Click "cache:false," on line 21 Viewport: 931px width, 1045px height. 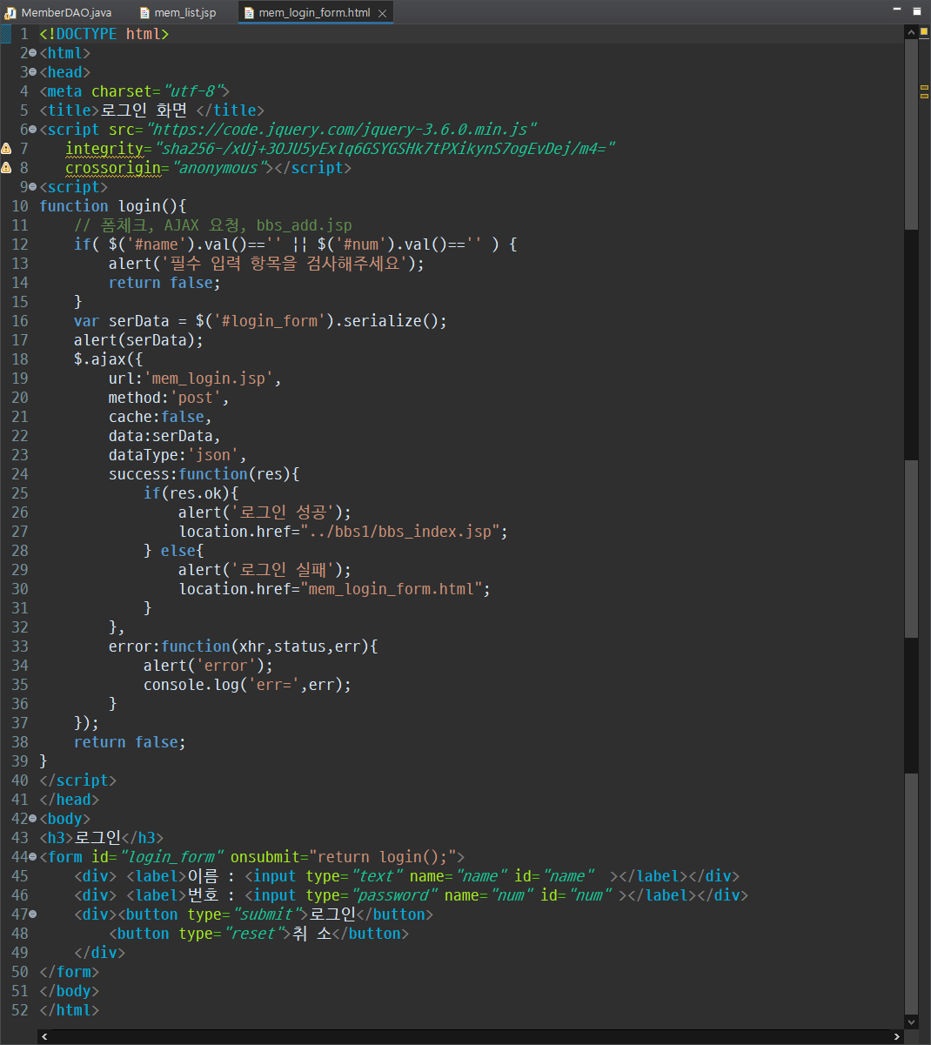[160, 417]
